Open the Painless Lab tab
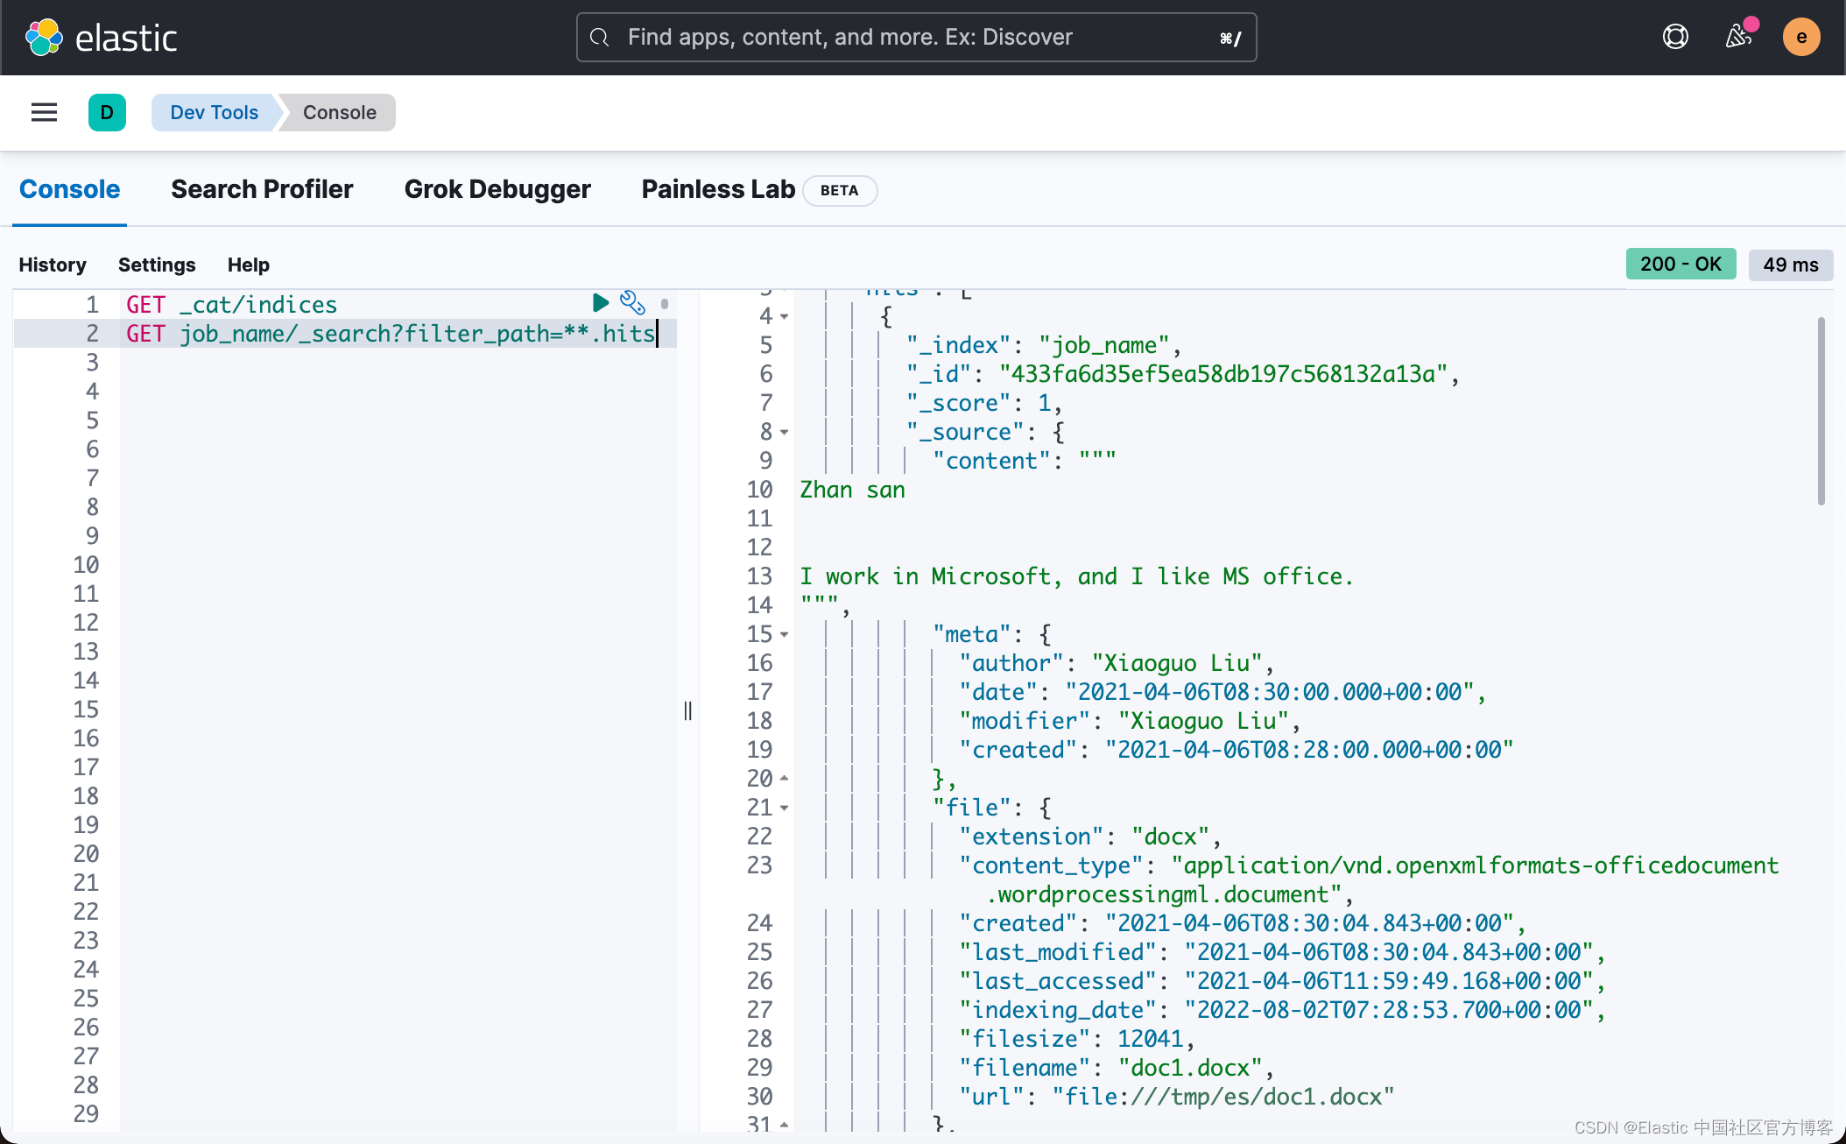The height and width of the screenshot is (1144, 1846). (718, 189)
